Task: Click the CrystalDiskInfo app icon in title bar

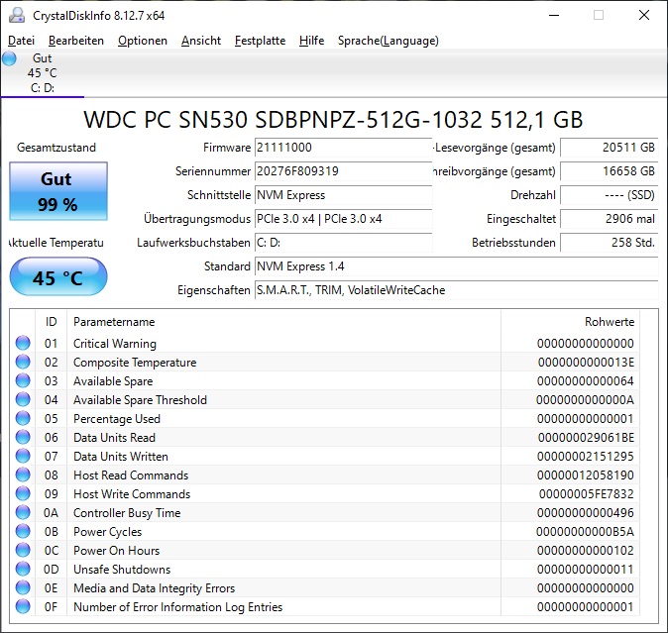Action: (x=15, y=15)
